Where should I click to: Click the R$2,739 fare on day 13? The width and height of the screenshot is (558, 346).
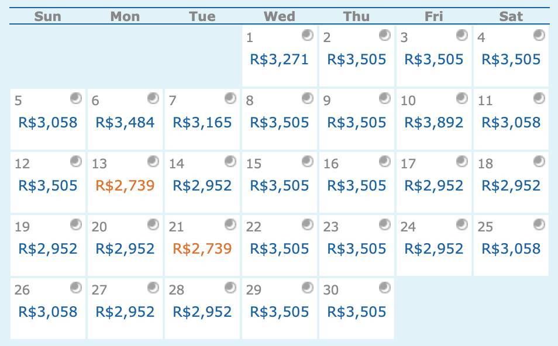(125, 186)
